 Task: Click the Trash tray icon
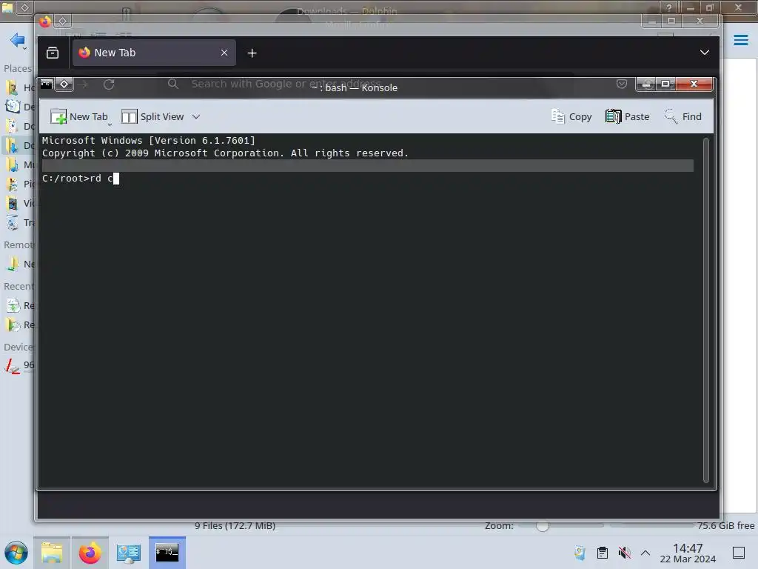(580, 553)
